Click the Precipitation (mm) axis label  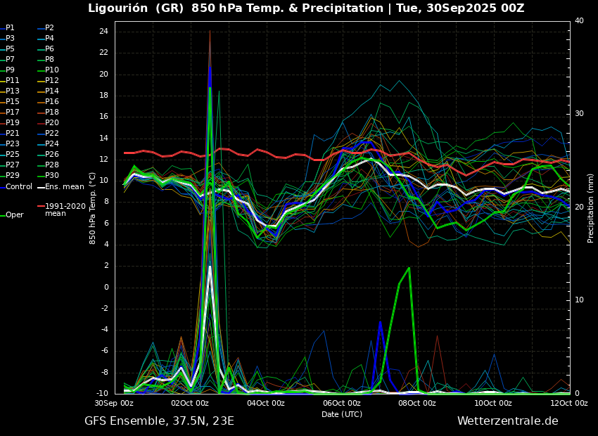591,207
